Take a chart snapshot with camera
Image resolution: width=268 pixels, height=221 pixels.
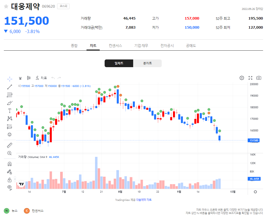tap(259, 78)
